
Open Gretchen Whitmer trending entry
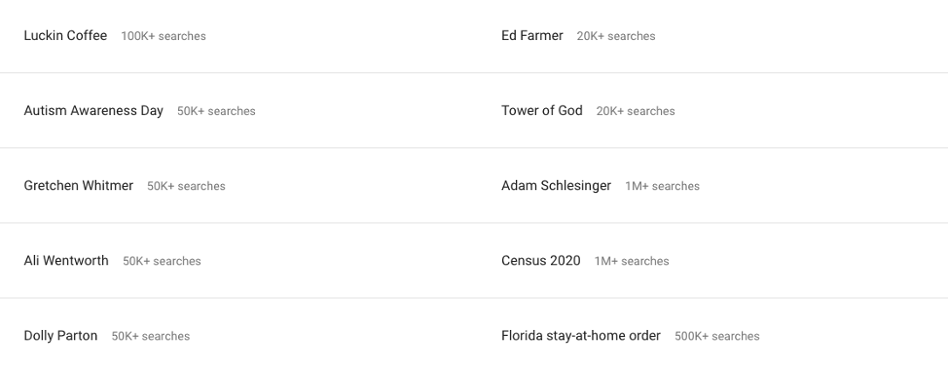pos(79,186)
